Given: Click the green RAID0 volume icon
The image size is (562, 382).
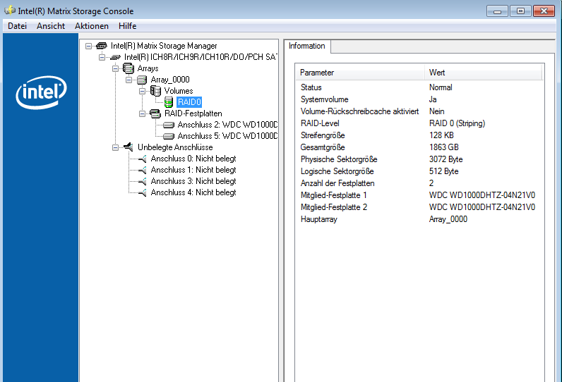Looking at the screenshot, I should 169,102.
